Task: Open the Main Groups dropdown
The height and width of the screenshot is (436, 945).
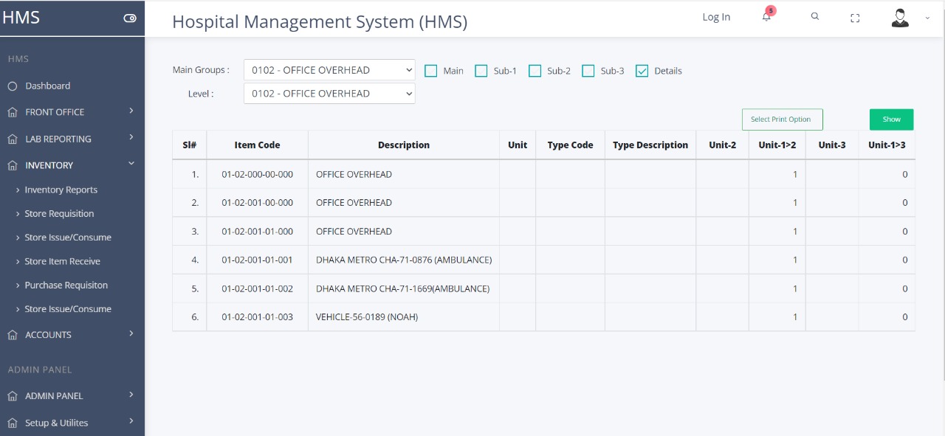Action: (329, 69)
